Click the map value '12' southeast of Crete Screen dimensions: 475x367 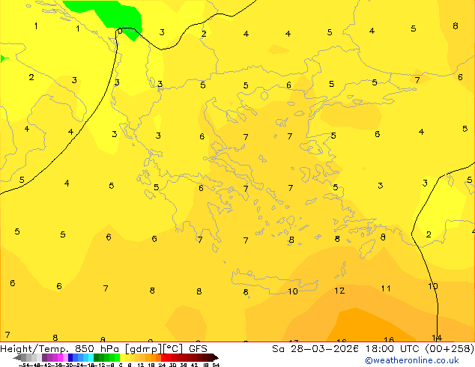click(x=339, y=291)
